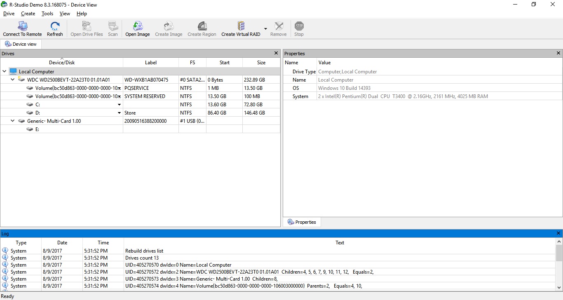Screen dimensions: 563x300
Task: Click the Ready status bar text
Action: [7, 296]
